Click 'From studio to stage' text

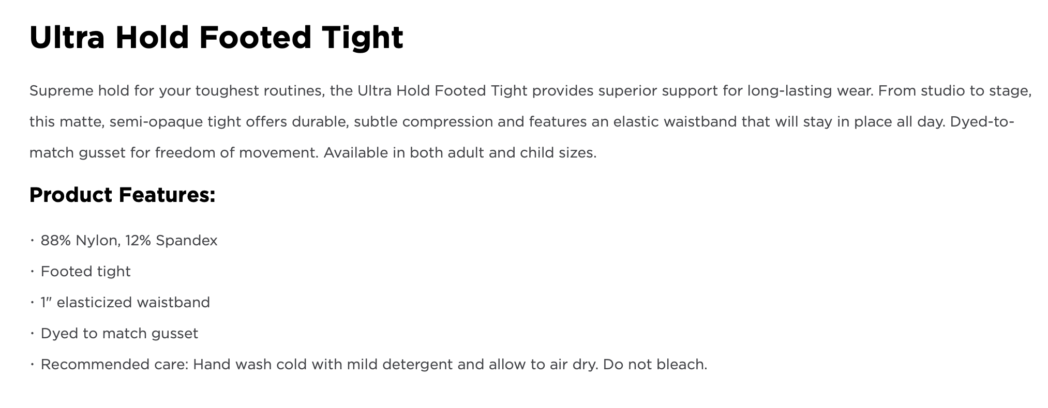(955, 91)
